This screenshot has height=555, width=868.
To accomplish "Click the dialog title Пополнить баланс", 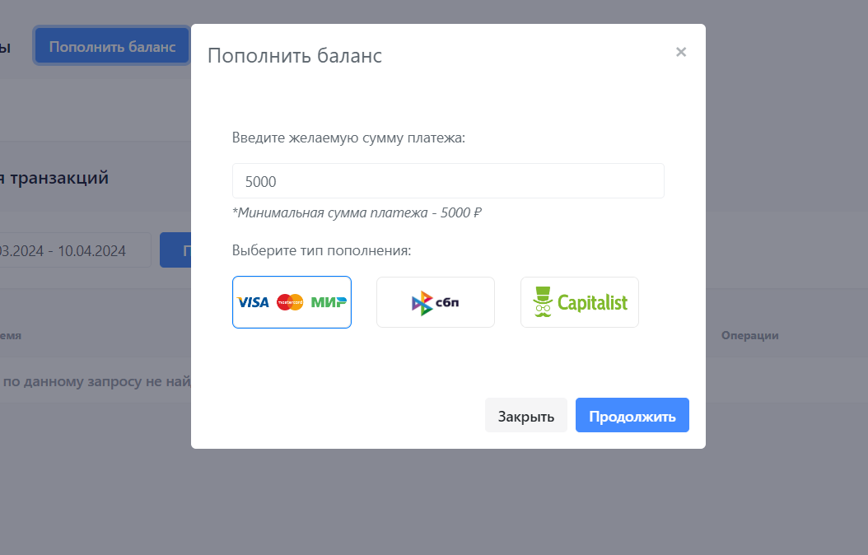I will (295, 56).
